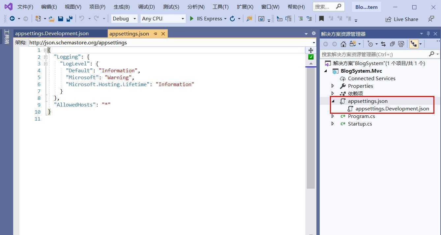Expand the Program.cs tree node
441x235 pixels.
pyautogui.click(x=333, y=116)
